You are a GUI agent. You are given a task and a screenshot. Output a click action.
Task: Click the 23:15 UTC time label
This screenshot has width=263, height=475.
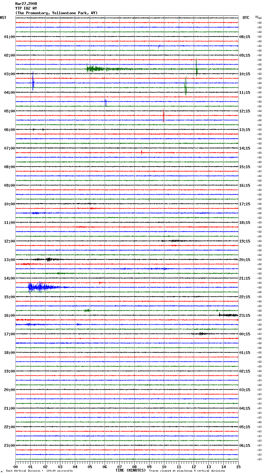point(245,316)
